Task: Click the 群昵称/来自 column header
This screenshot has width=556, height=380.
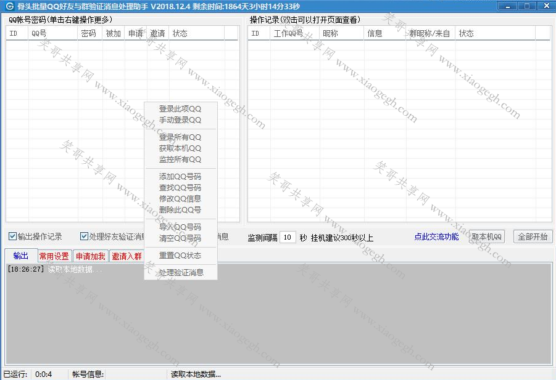Action: pyautogui.click(x=431, y=33)
